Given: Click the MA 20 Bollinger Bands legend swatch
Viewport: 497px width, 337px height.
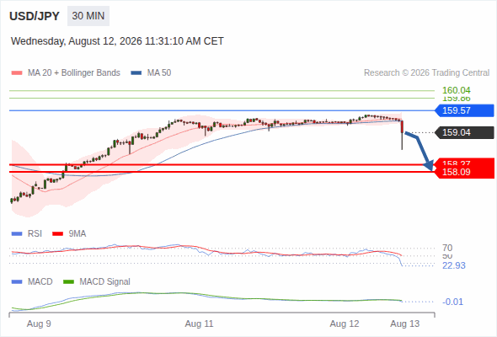Looking at the screenshot, I should point(17,73).
